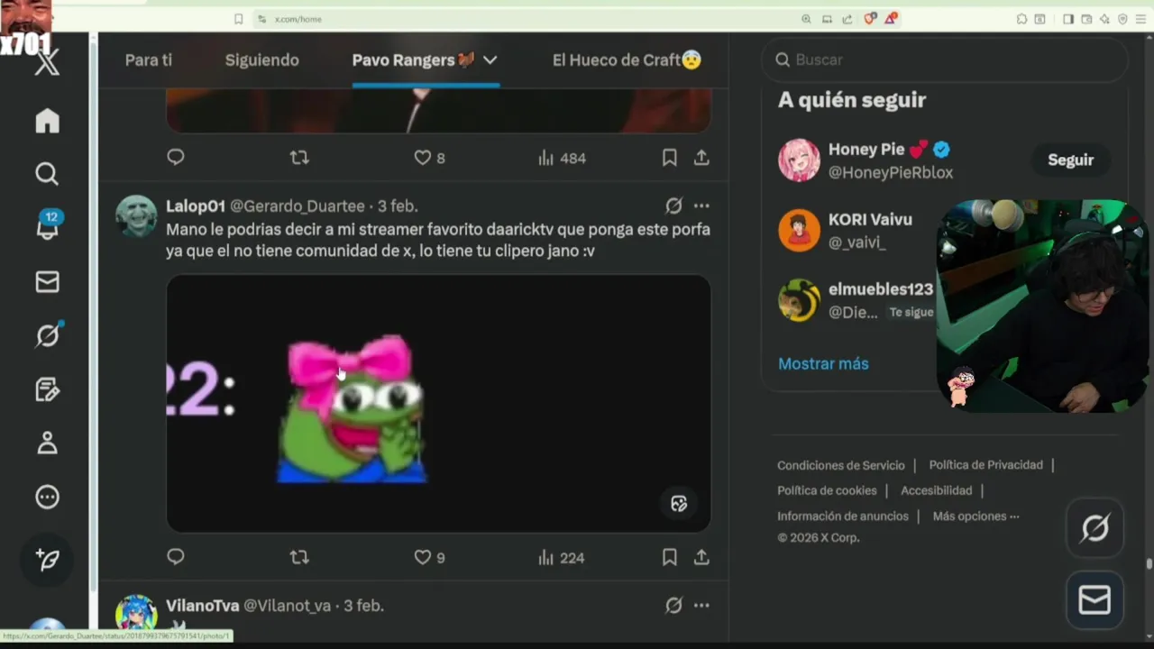
Task: Expand Más opciones footer menu
Action: point(975,516)
